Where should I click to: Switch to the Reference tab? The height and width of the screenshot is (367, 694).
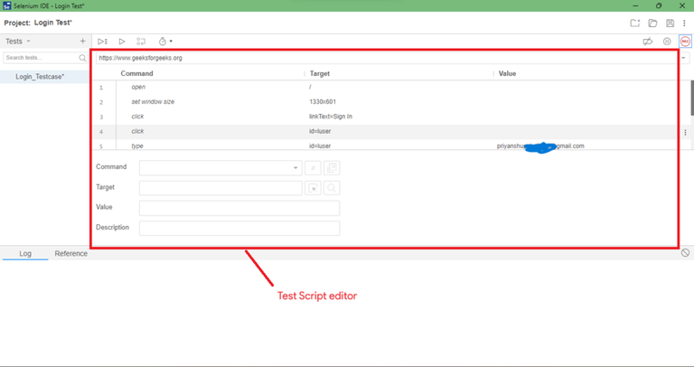(70, 254)
